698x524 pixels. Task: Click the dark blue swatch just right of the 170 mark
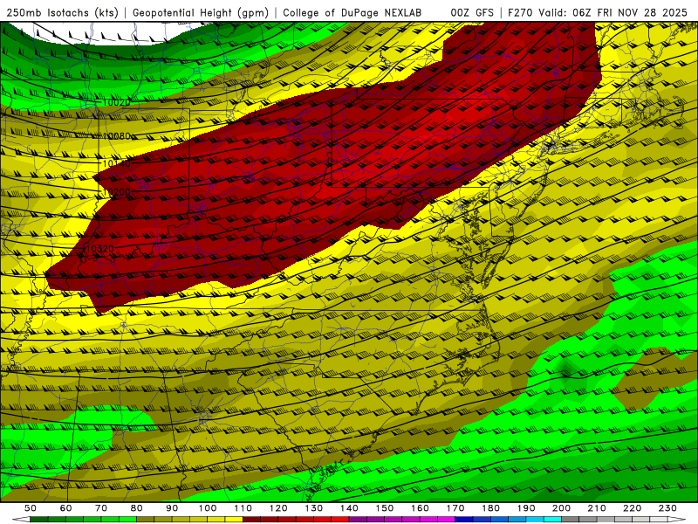464,520
